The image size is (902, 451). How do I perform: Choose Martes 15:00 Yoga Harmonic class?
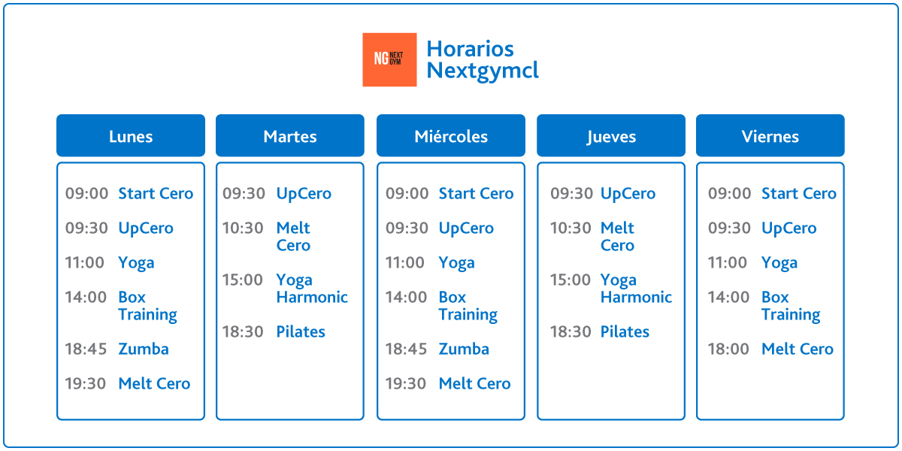[x=312, y=289]
